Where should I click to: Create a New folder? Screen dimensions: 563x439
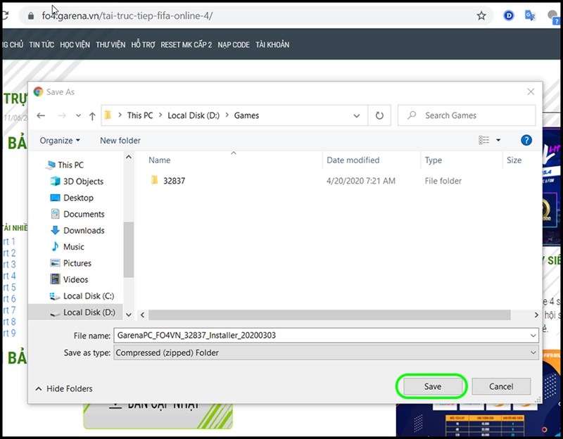coord(120,140)
